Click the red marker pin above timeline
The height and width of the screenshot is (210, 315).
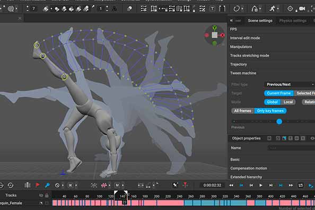185,185
